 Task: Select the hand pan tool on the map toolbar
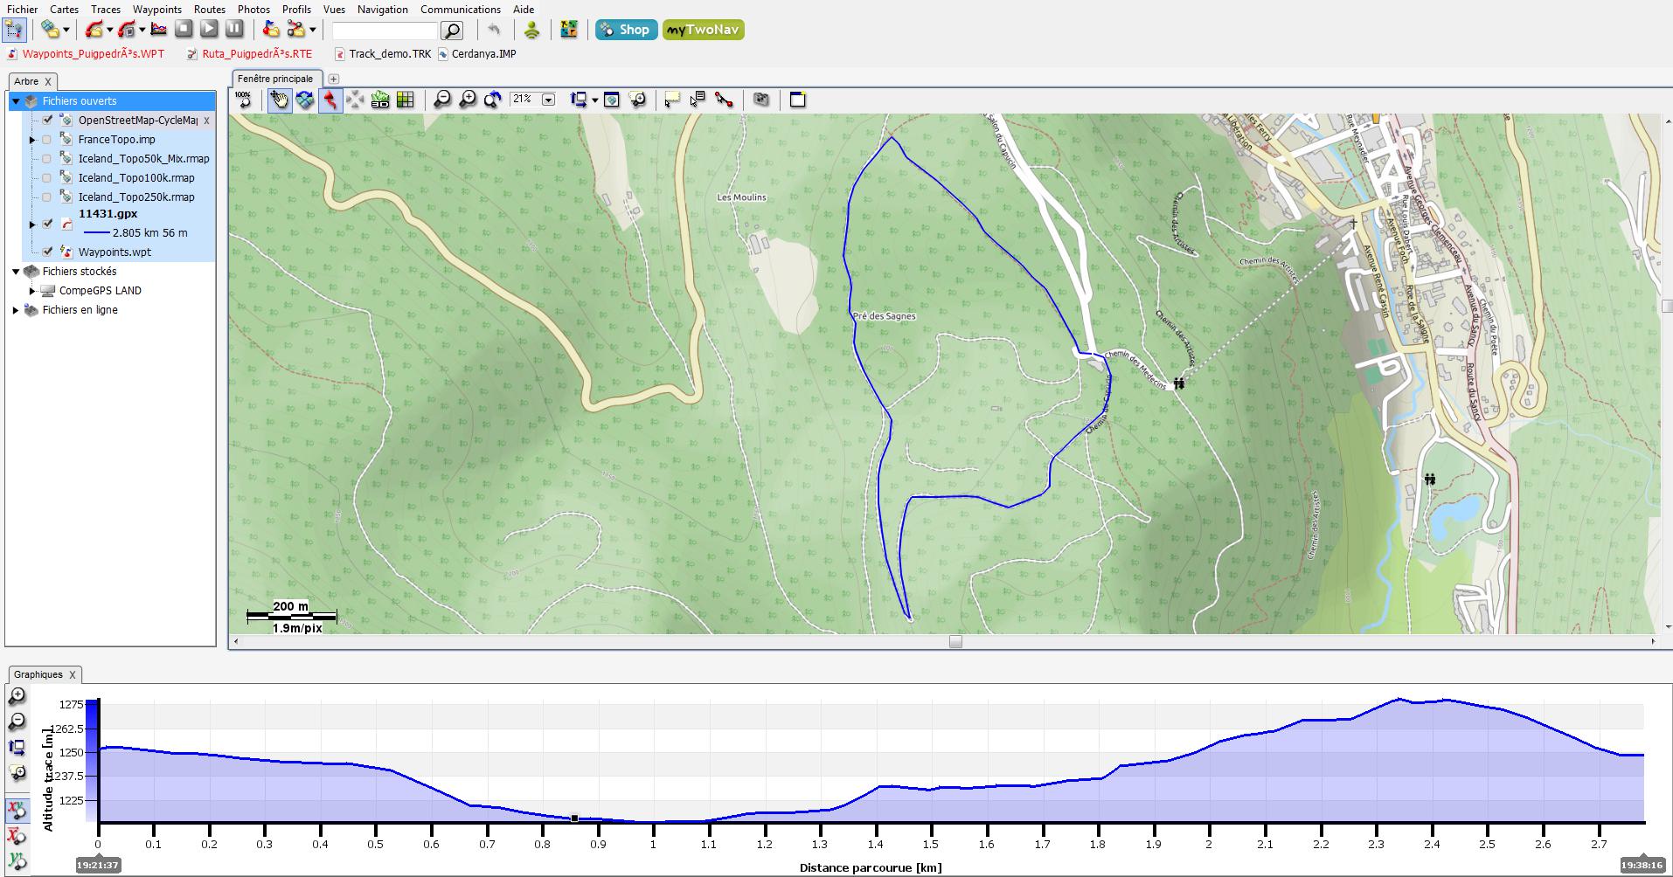279,100
